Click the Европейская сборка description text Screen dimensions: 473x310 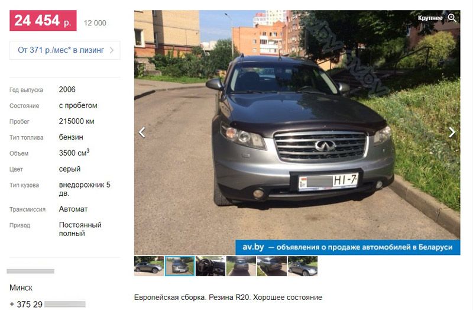tap(228, 298)
